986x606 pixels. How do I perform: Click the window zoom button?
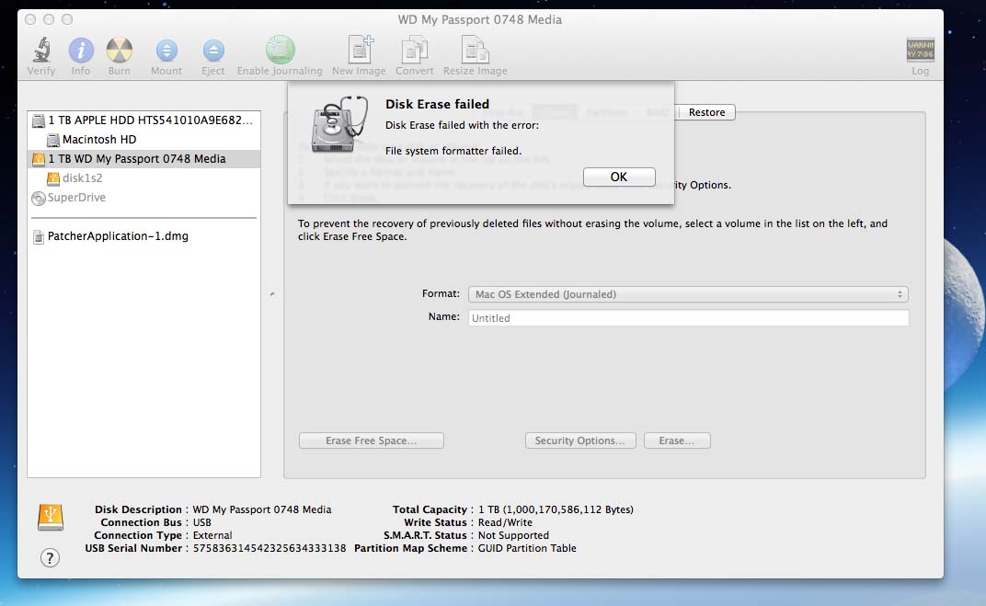(x=67, y=19)
